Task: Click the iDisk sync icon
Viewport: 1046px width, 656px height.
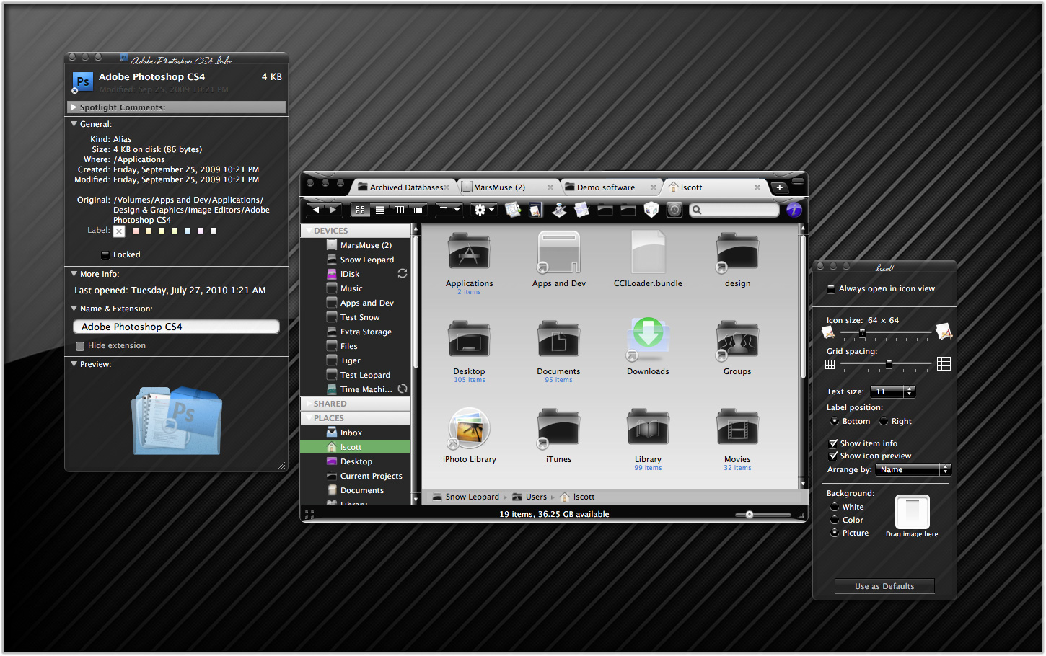Action: click(403, 274)
